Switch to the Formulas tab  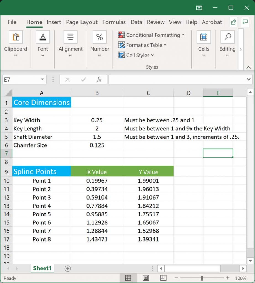(x=114, y=22)
